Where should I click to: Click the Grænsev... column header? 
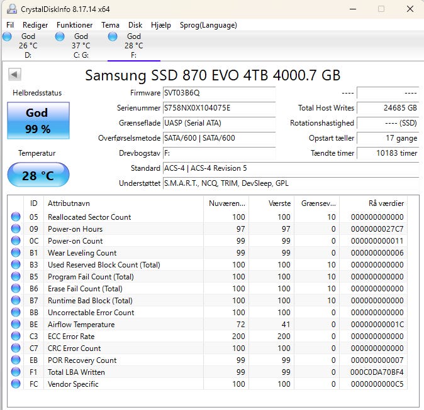pyautogui.click(x=317, y=203)
